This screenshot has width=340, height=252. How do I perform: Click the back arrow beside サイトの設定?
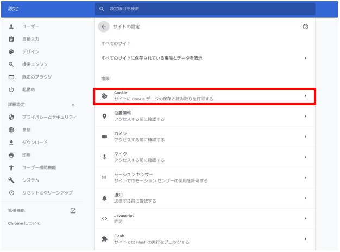104,27
